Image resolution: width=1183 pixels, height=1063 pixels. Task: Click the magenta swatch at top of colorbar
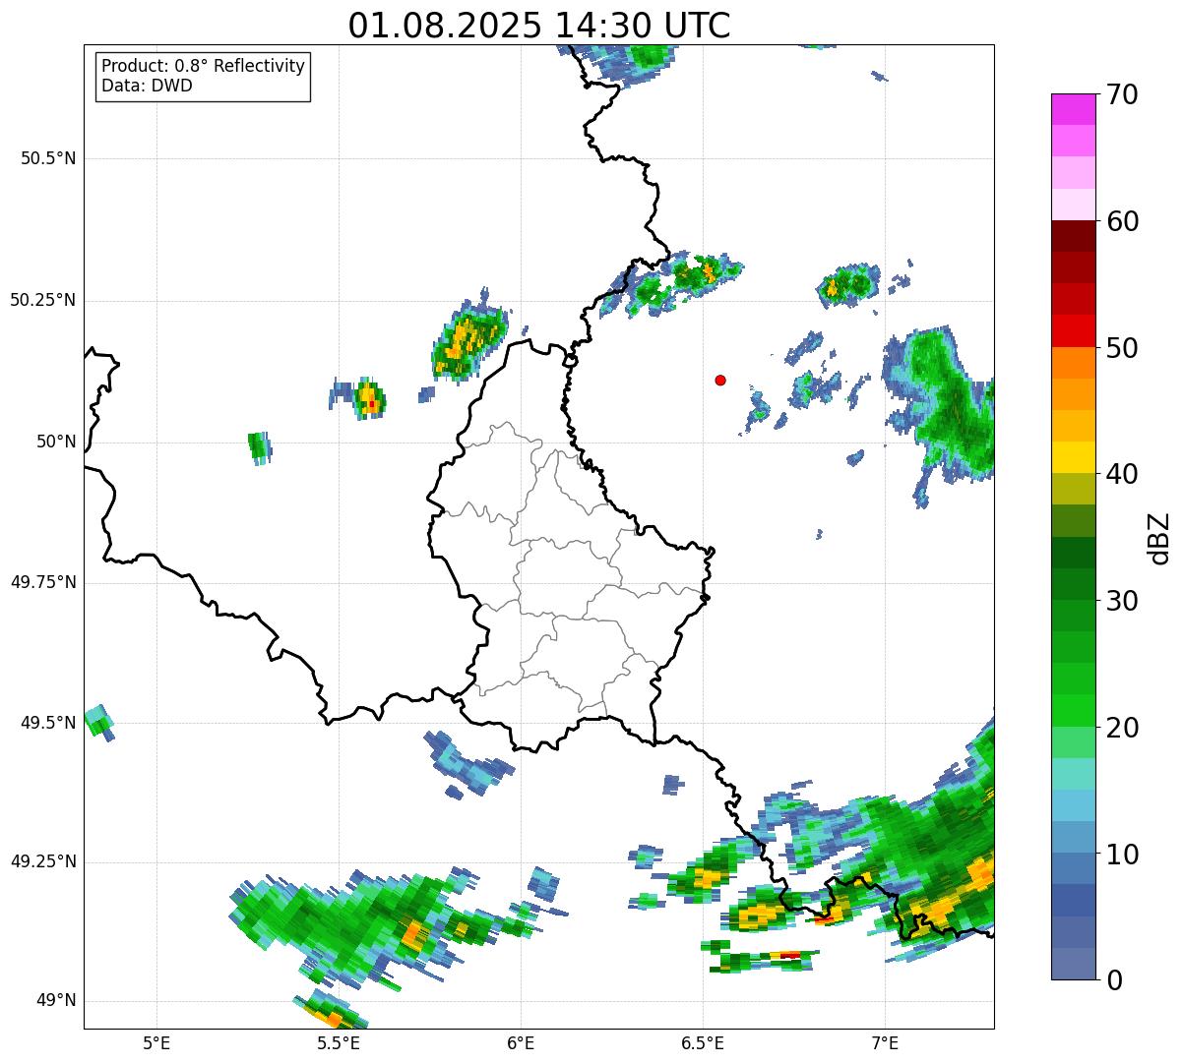(1073, 109)
